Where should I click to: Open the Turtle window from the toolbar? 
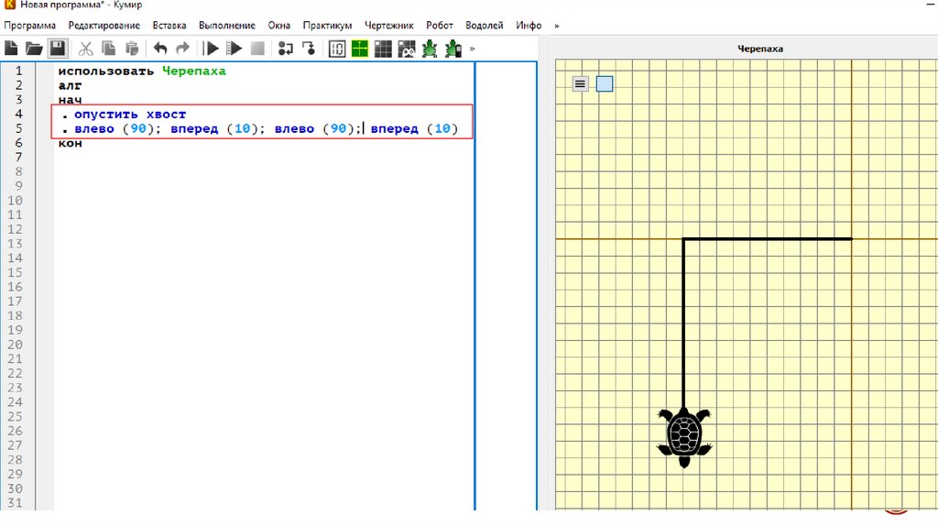(x=429, y=49)
